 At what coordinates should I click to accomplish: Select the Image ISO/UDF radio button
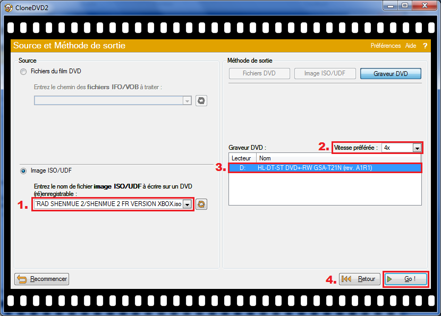pyautogui.click(x=23, y=170)
